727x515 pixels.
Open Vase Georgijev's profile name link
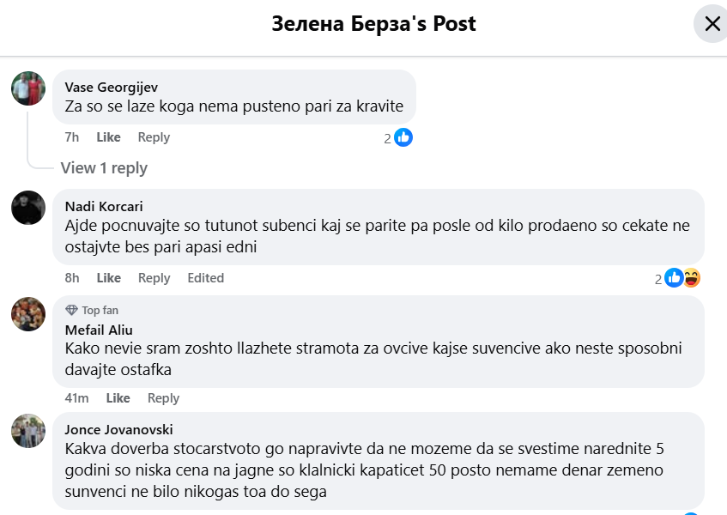(x=112, y=88)
